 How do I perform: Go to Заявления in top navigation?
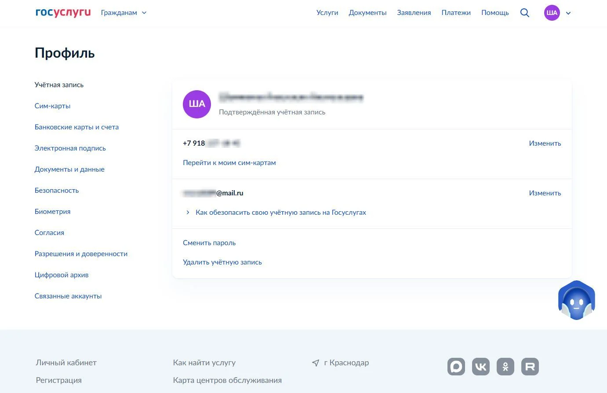click(x=414, y=13)
